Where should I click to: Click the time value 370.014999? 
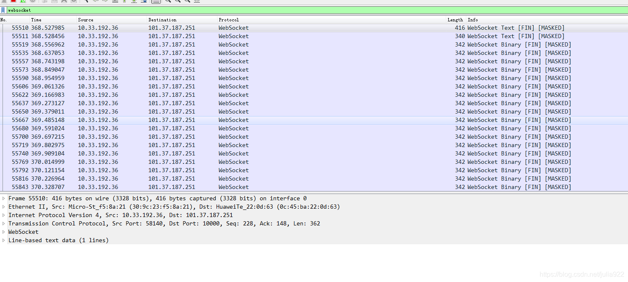[x=48, y=162]
